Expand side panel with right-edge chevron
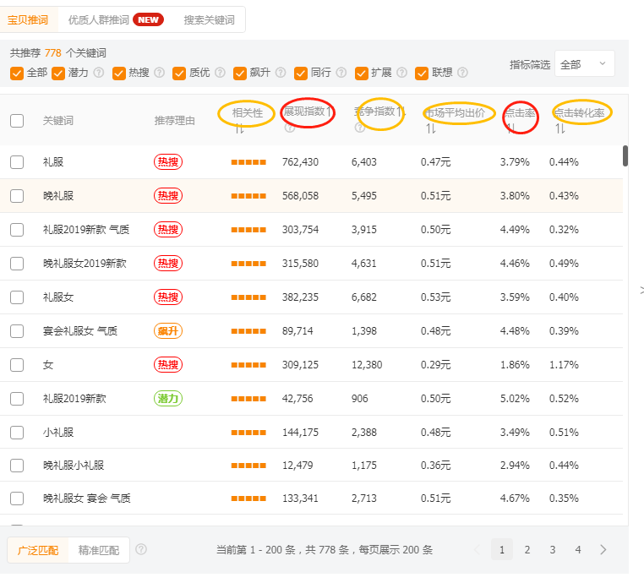 [x=641, y=290]
